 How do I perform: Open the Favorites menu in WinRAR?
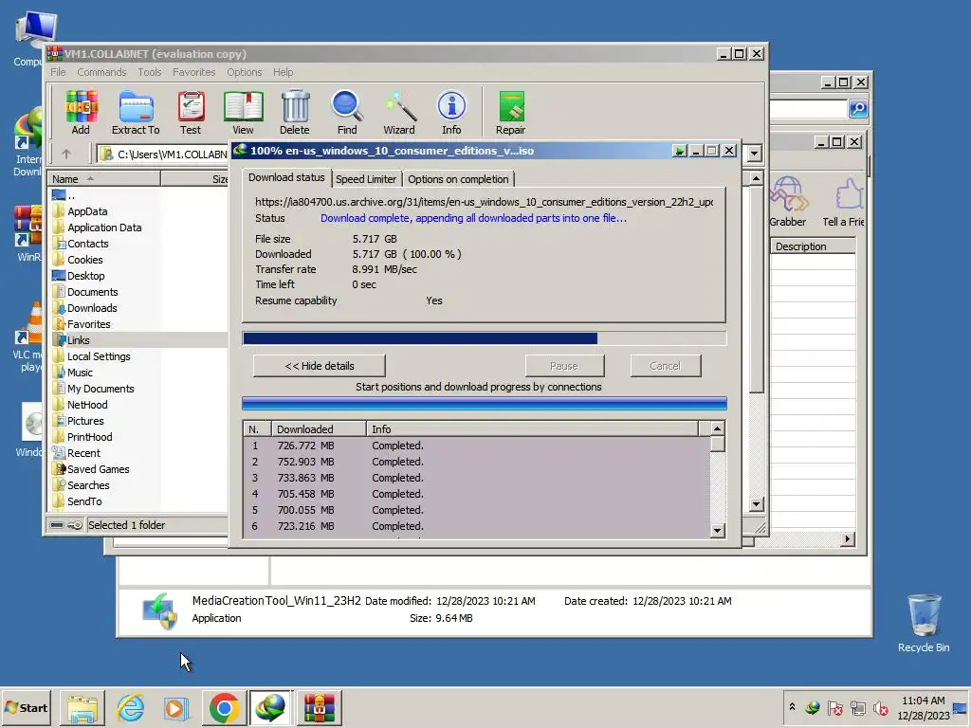(194, 72)
